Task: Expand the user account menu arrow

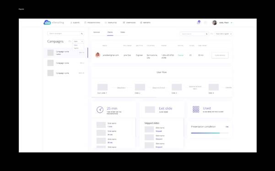Action: click(x=232, y=22)
